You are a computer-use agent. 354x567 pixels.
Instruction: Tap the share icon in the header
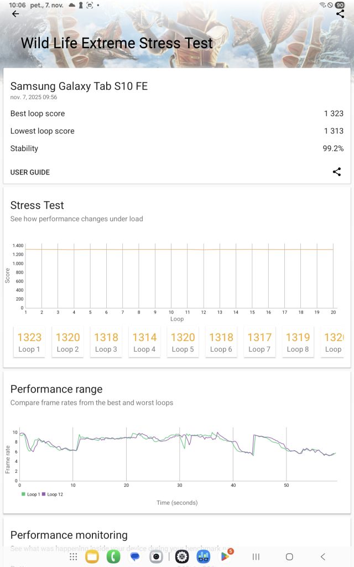pos(340,14)
